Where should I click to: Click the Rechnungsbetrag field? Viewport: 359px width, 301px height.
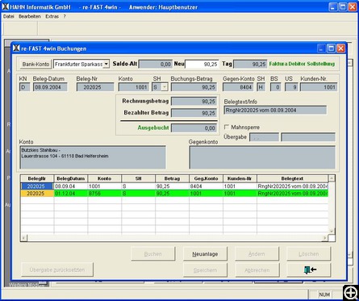point(194,102)
